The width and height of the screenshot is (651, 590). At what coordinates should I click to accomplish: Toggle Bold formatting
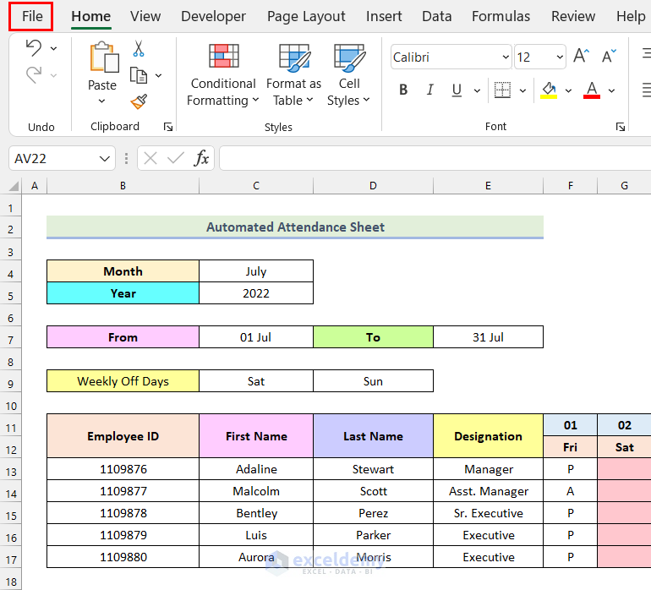403,90
